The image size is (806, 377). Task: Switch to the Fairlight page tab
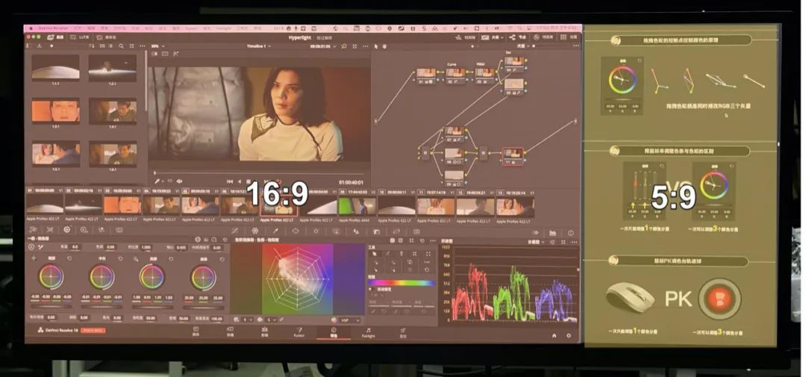point(368,333)
